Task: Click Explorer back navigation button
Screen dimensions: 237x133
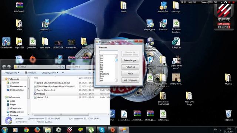Action: coord(4,66)
